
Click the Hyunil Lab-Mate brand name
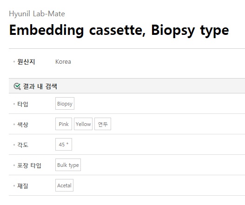pyautogui.click(x=37, y=14)
